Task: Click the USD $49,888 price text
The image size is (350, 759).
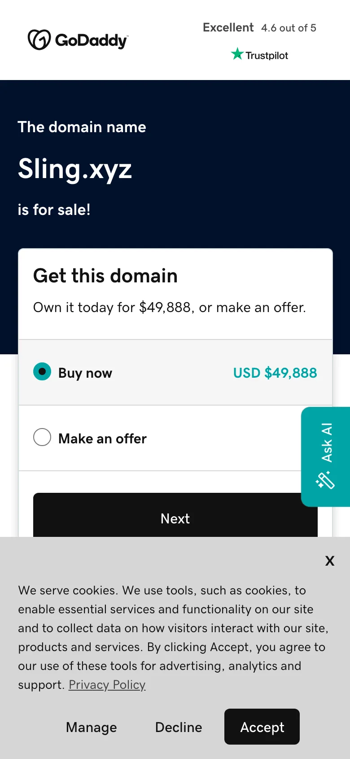Action: point(275,373)
